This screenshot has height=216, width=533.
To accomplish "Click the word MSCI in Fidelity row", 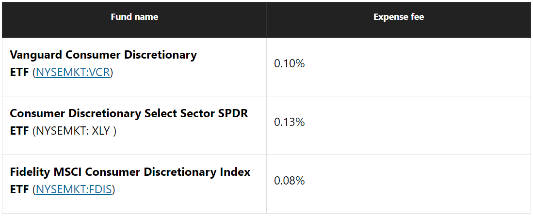I will click(x=64, y=172).
